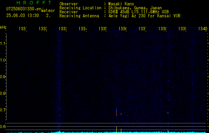Click the "Receiving Location" label
209x133 pixels.
click(x=80, y=8)
